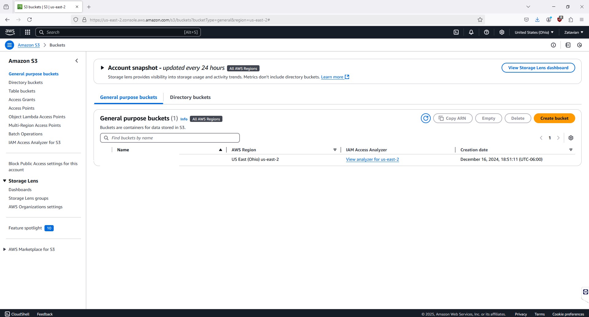Open Feature spotlight in the sidebar

click(x=25, y=228)
